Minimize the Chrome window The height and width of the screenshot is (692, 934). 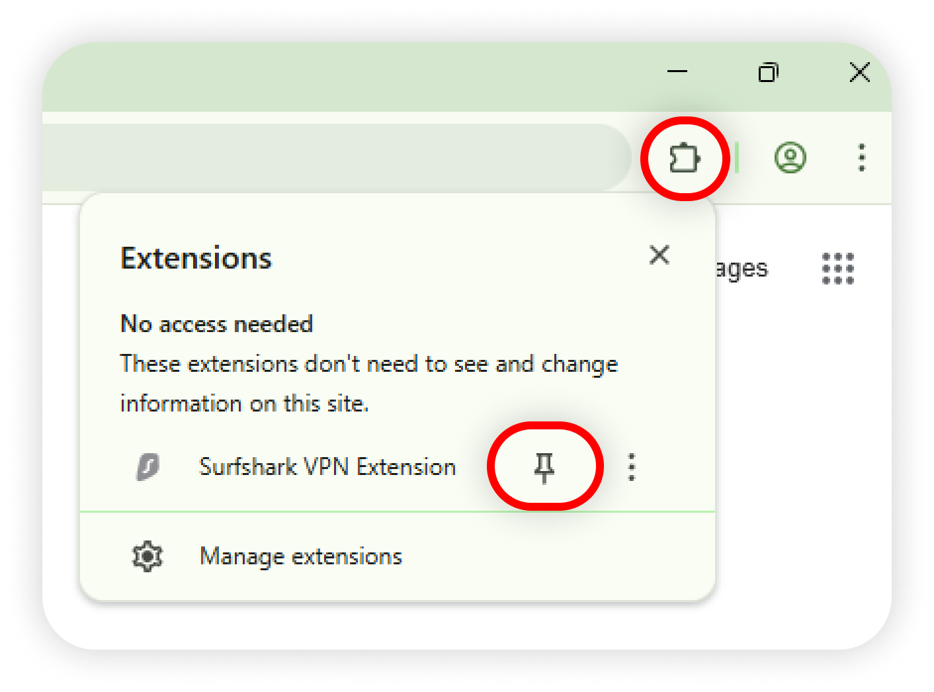[677, 71]
